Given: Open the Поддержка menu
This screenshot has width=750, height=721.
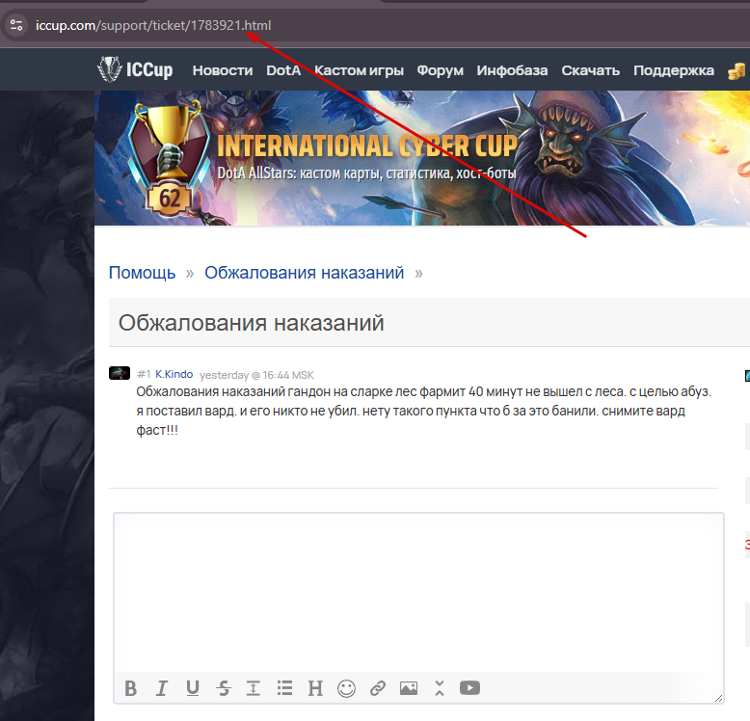Looking at the screenshot, I should point(674,70).
